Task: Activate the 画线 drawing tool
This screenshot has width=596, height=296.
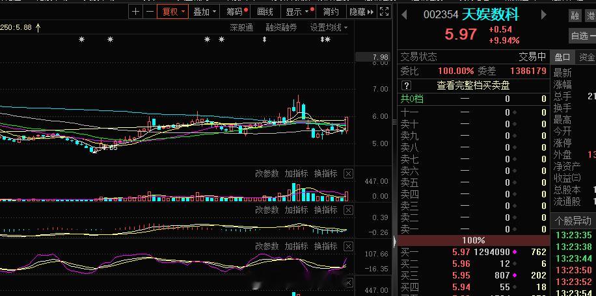Action: click(x=265, y=12)
